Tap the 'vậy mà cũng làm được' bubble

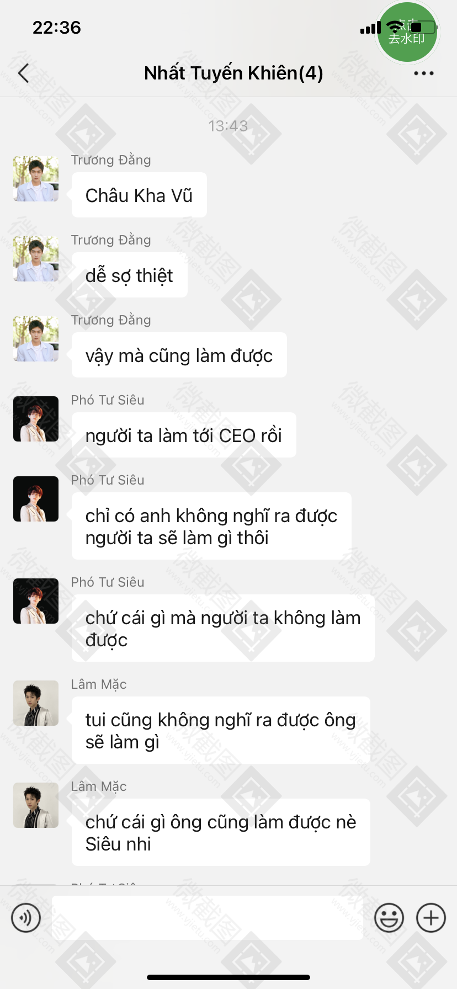pos(179,355)
